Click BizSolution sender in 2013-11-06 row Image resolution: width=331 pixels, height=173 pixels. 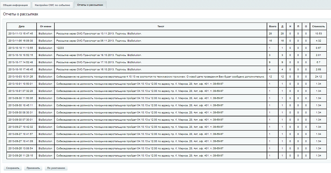click(45, 41)
